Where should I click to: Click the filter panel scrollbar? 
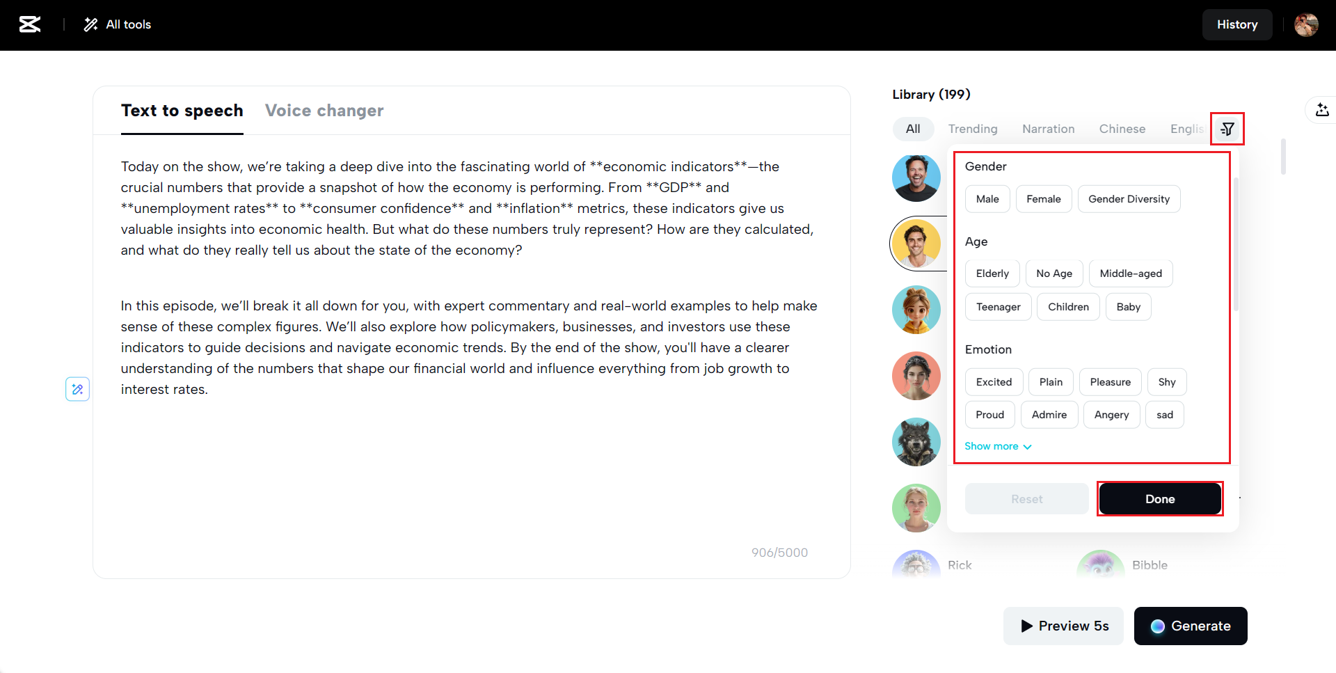click(x=1236, y=244)
